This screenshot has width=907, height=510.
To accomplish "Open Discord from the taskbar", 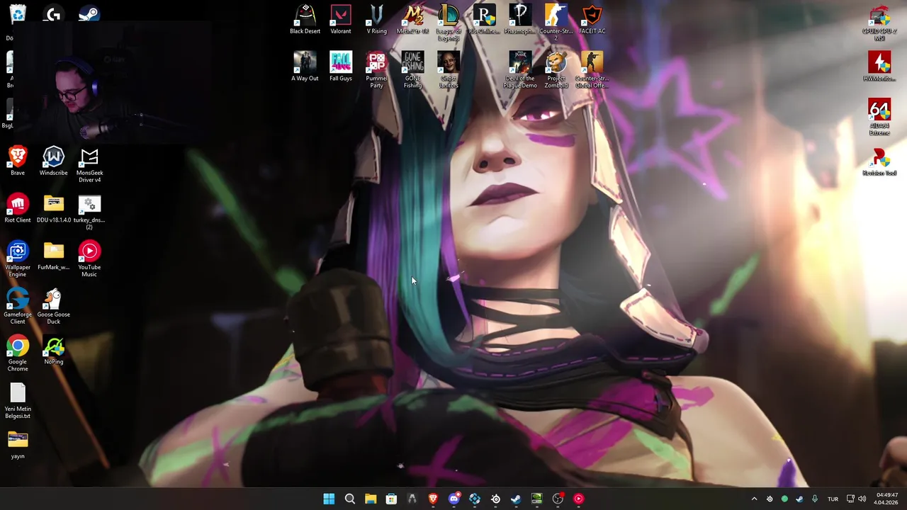I will (x=453, y=499).
